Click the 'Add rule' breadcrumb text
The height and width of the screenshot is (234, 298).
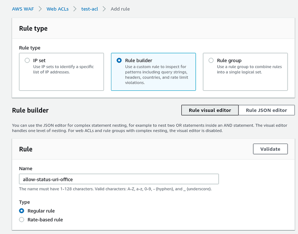point(120,9)
